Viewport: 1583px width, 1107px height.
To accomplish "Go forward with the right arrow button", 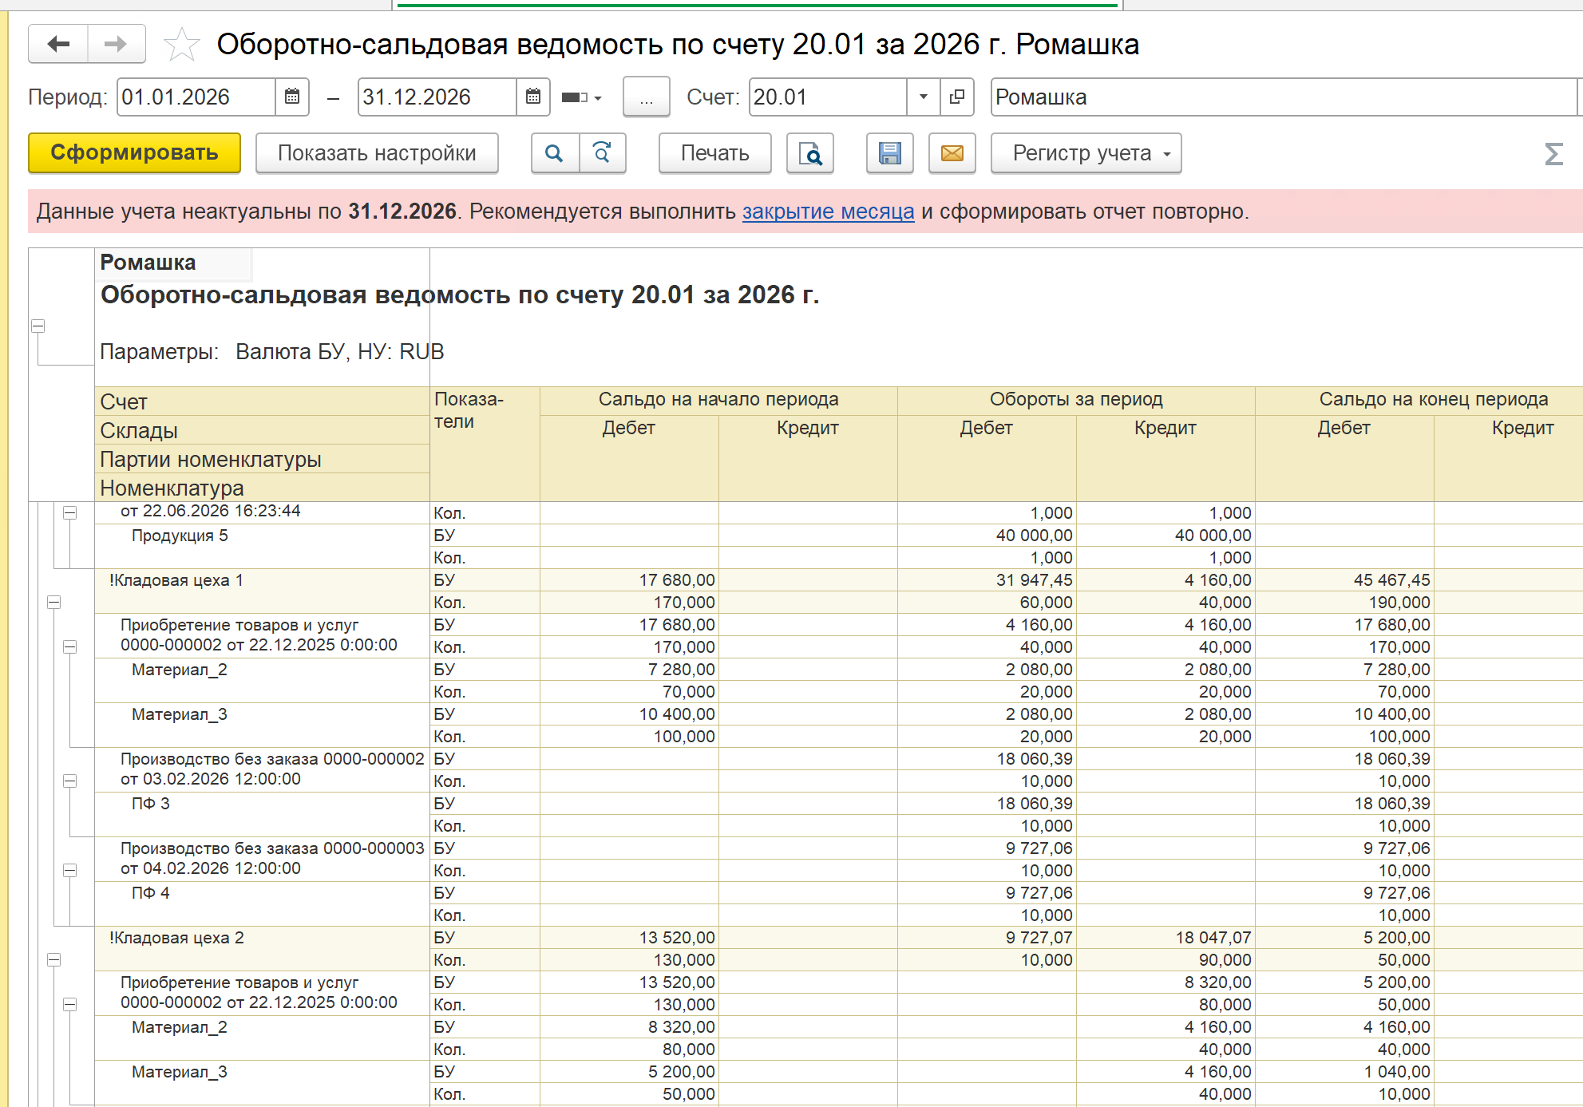I will [x=116, y=44].
